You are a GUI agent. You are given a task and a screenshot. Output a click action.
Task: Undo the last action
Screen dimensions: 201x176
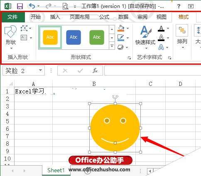tap(32, 6)
